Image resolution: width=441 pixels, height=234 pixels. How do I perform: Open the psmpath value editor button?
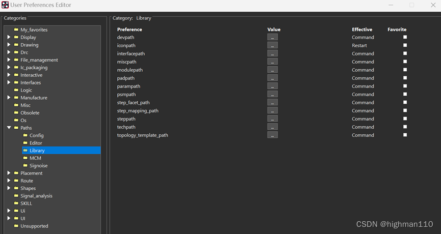click(272, 94)
